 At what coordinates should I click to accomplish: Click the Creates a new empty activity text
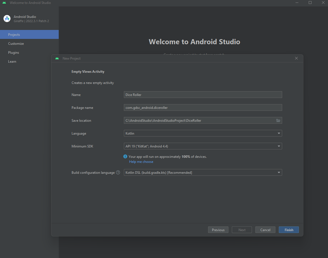click(x=93, y=83)
